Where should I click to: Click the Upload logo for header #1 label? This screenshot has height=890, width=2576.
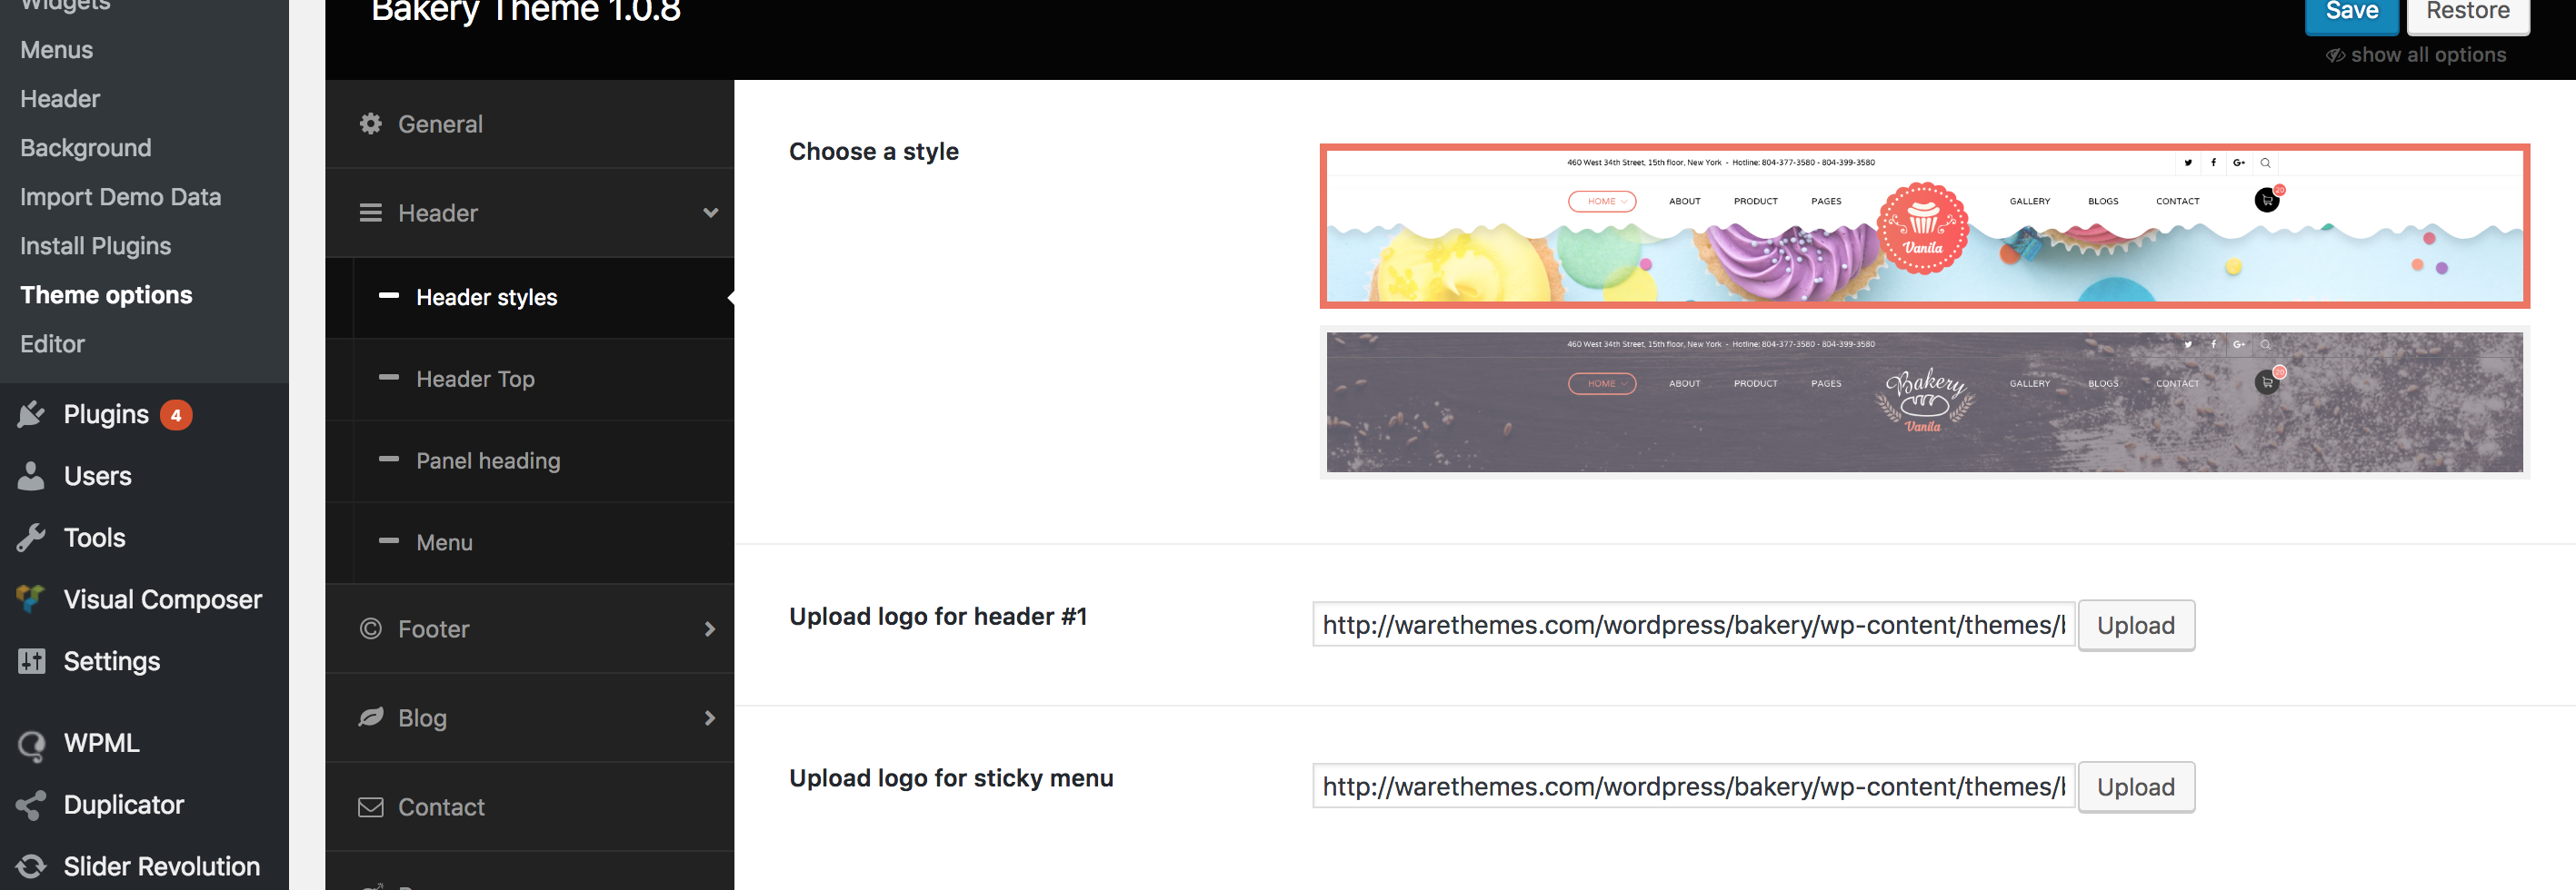point(938,617)
